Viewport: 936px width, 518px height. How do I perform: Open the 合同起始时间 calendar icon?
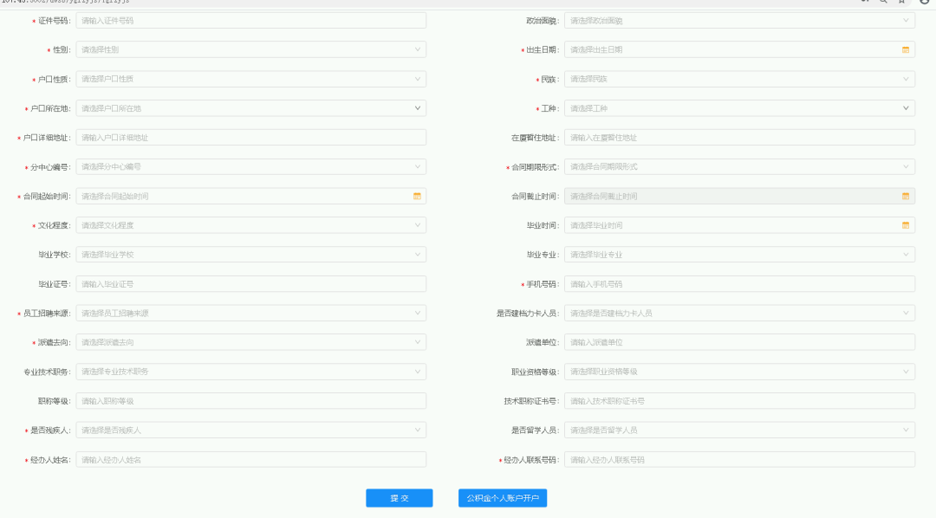tap(417, 197)
